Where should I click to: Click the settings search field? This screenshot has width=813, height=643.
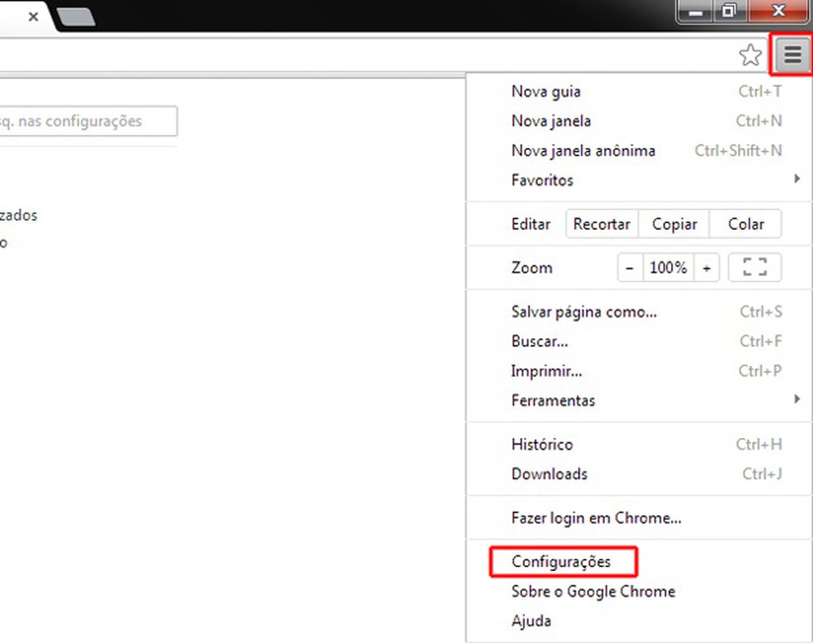(87, 121)
